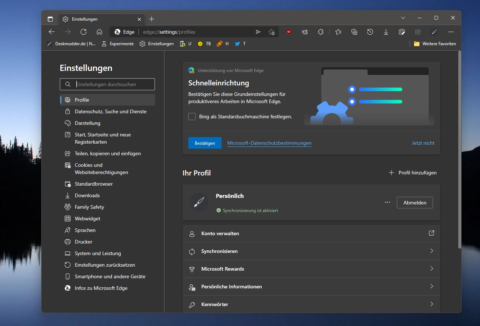Viewport: 480px width, 326px height.
Task: Open Family Safety settings
Action: point(107,207)
